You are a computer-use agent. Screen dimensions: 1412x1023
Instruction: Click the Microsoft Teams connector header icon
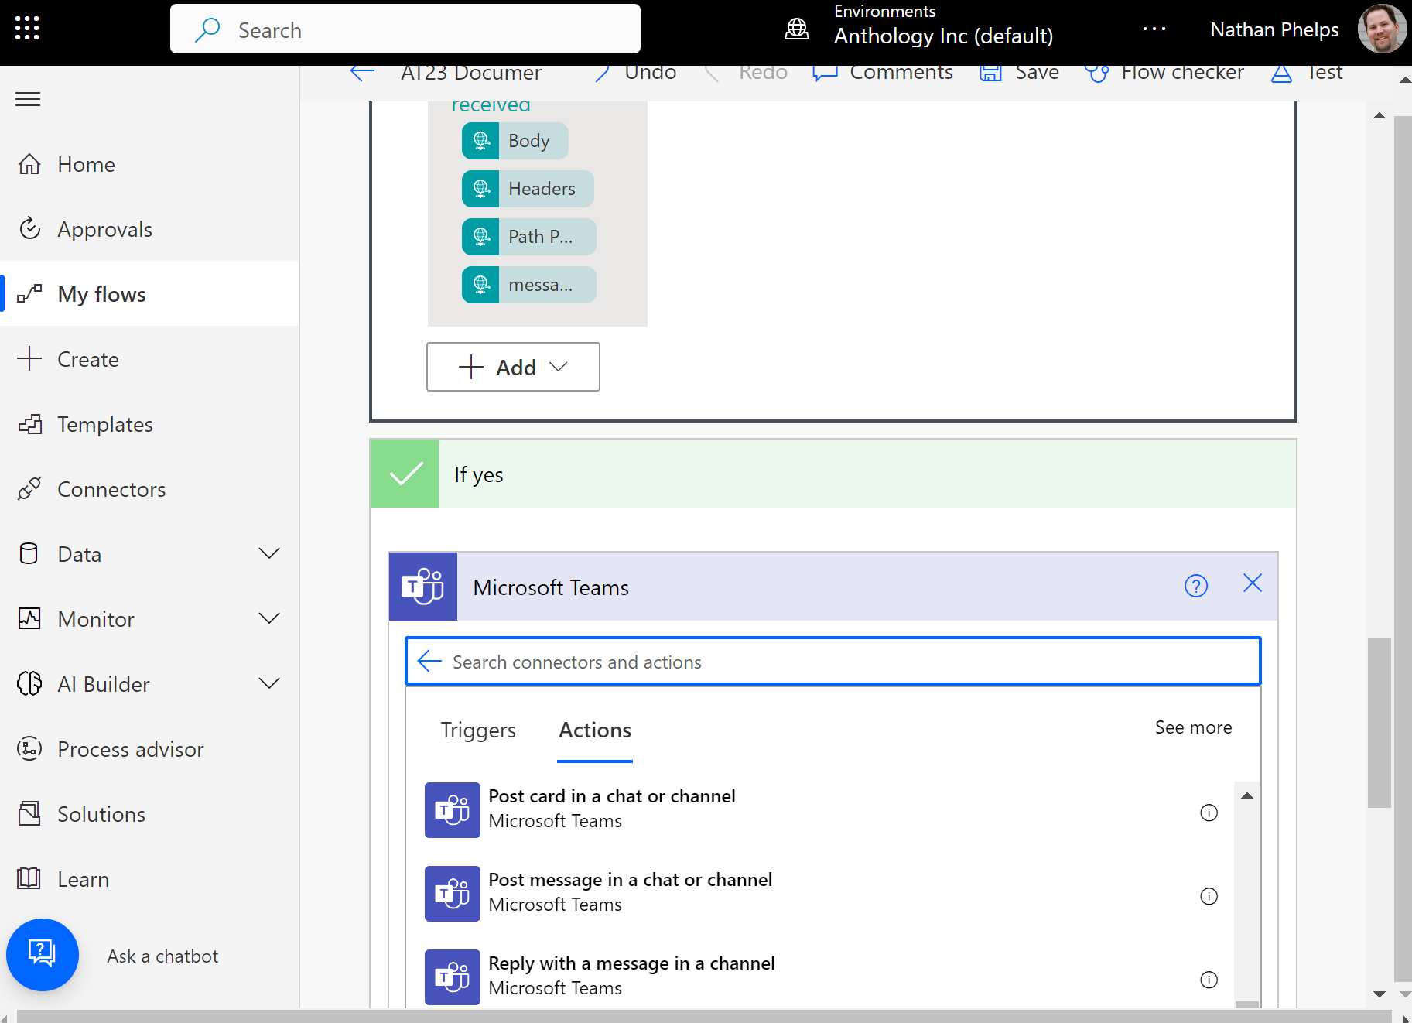pyautogui.click(x=423, y=587)
